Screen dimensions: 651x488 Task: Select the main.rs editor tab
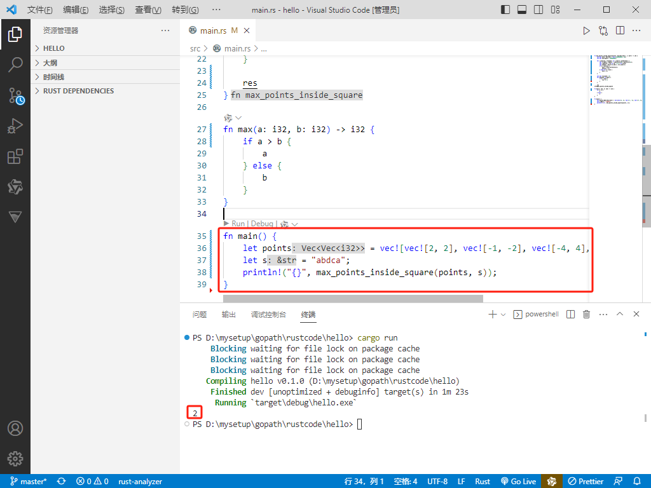click(x=218, y=30)
